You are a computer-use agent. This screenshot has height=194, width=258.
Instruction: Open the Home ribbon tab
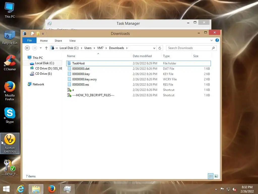44,41
